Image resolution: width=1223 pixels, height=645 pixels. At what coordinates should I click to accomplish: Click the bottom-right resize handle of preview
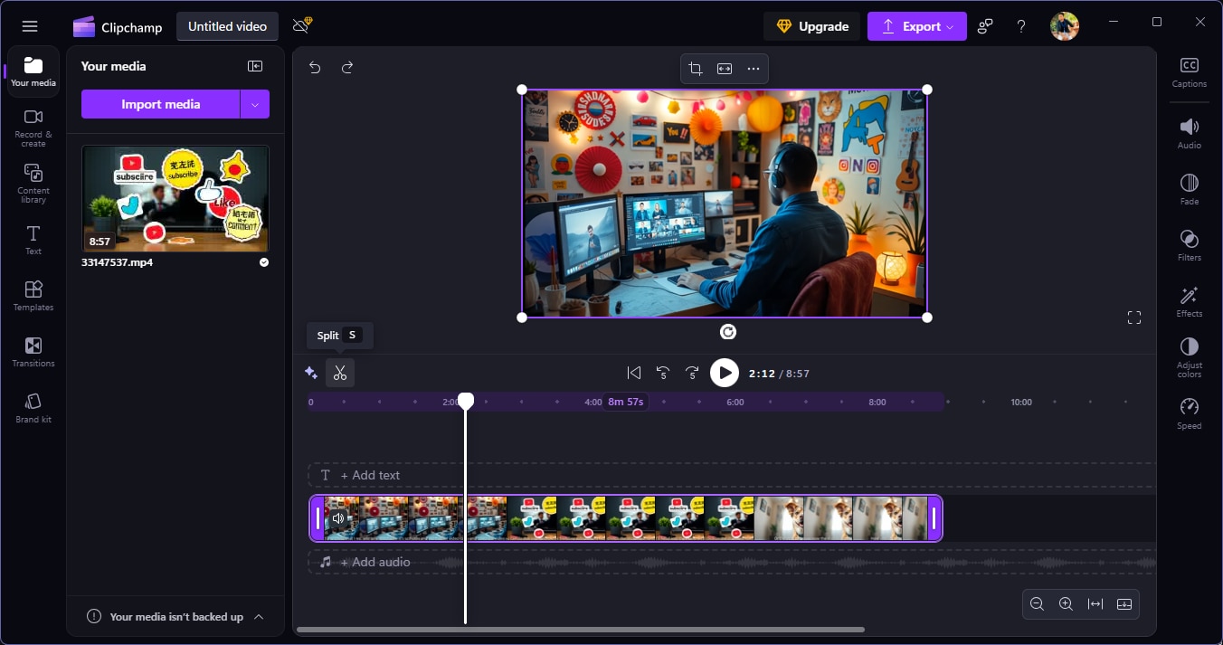tap(927, 318)
